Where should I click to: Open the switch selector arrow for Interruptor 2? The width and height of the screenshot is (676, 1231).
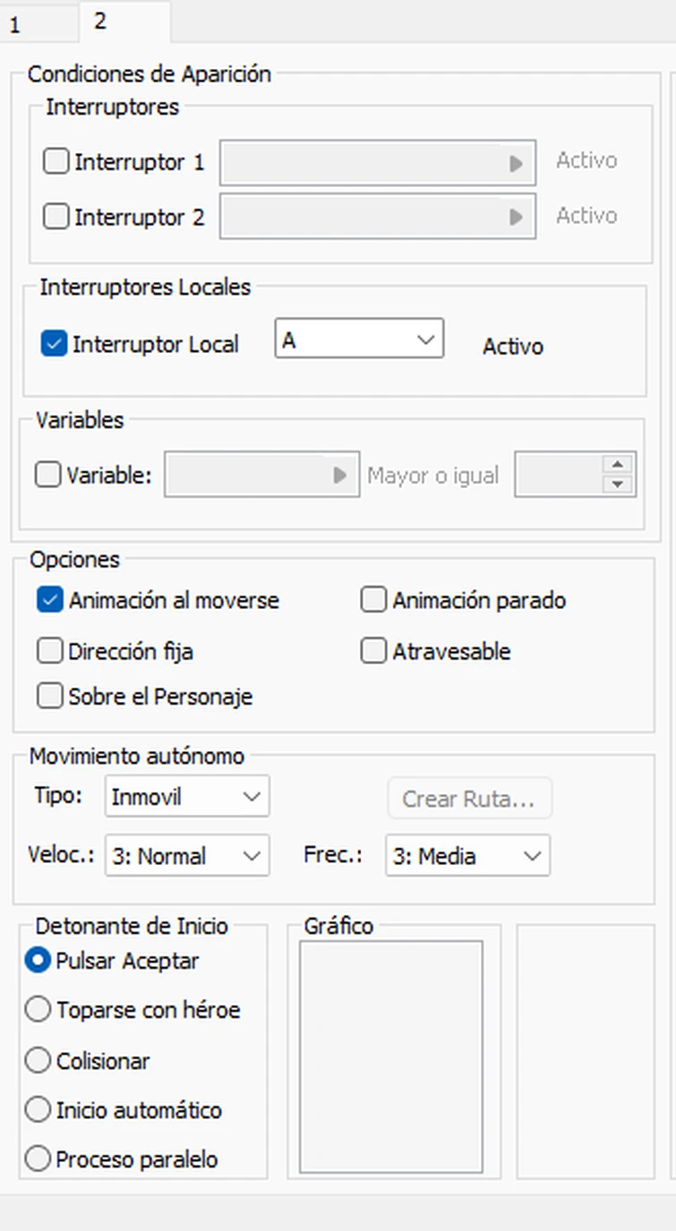click(x=518, y=216)
